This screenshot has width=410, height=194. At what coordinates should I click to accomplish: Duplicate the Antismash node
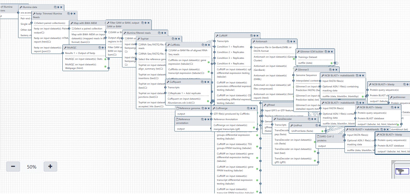[x=288, y=41]
